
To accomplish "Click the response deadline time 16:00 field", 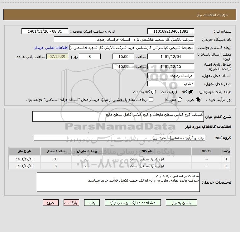I will (x=123, y=56).
